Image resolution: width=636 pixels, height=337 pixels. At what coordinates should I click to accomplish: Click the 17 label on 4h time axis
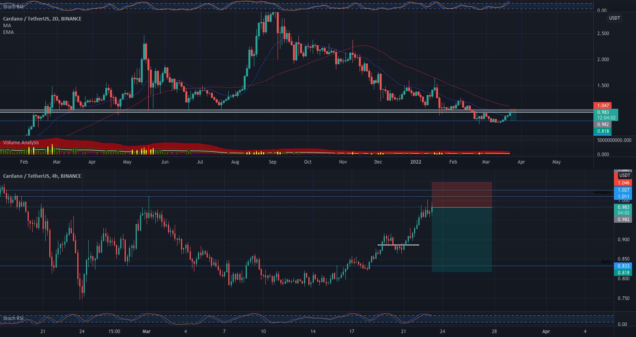click(352, 331)
